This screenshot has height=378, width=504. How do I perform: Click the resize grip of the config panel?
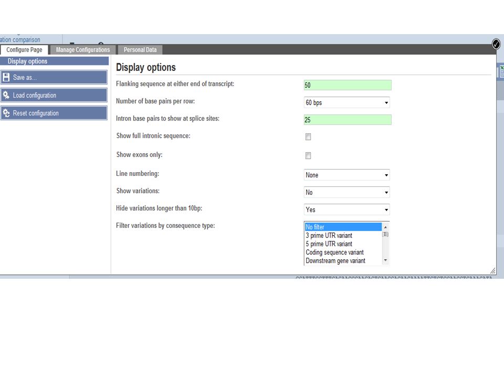[493, 271]
